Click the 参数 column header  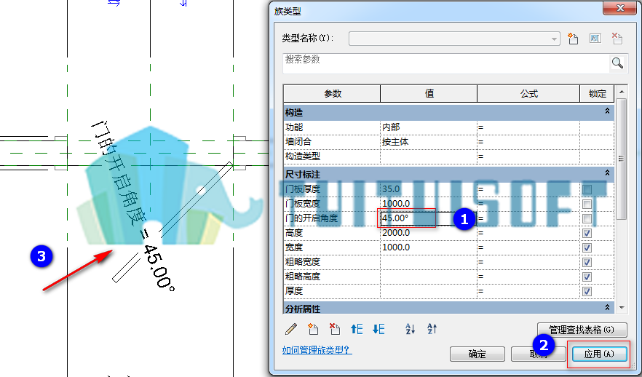[332, 94]
